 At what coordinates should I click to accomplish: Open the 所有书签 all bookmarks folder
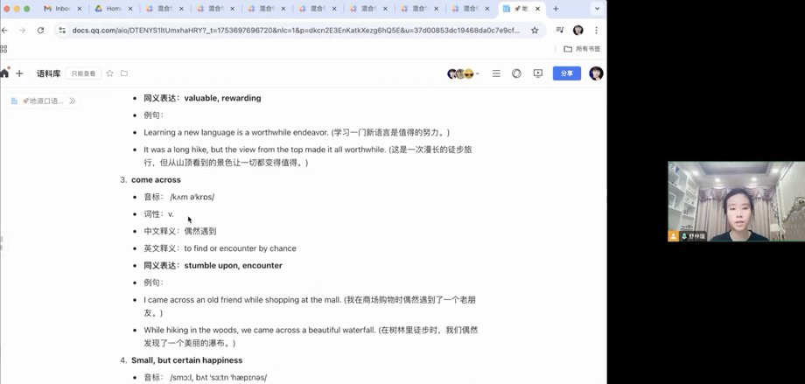[x=582, y=49]
